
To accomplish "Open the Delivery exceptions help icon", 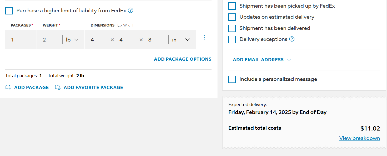I will (x=292, y=39).
